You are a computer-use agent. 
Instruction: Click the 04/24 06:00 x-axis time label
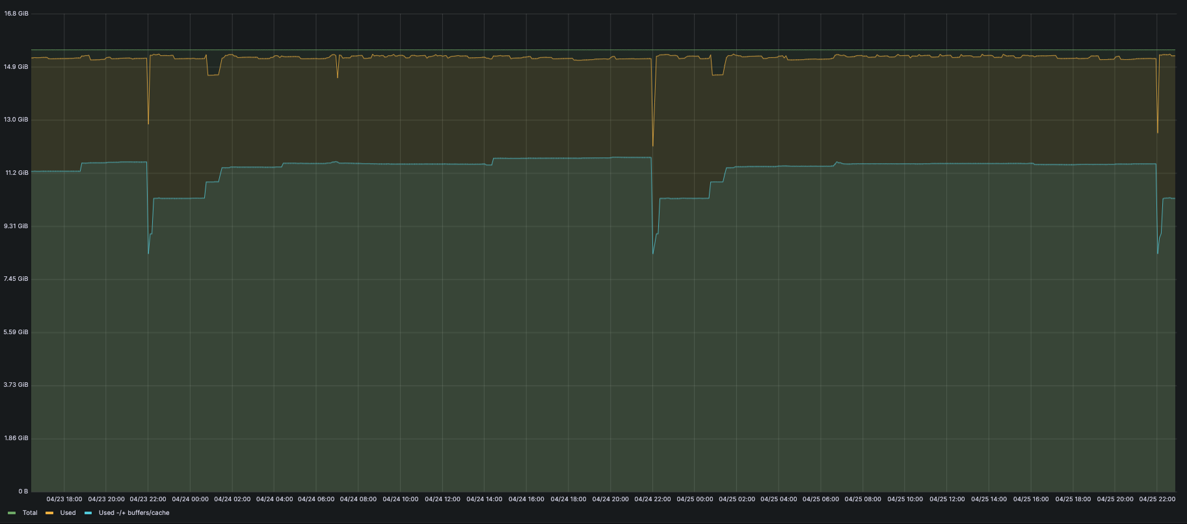(316, 499)
